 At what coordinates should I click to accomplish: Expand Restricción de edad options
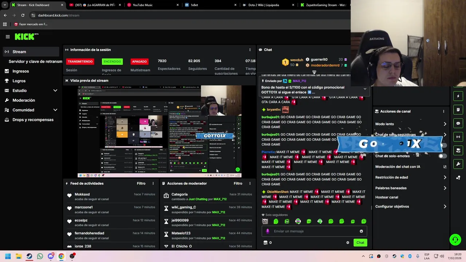[x=445, y=178]
